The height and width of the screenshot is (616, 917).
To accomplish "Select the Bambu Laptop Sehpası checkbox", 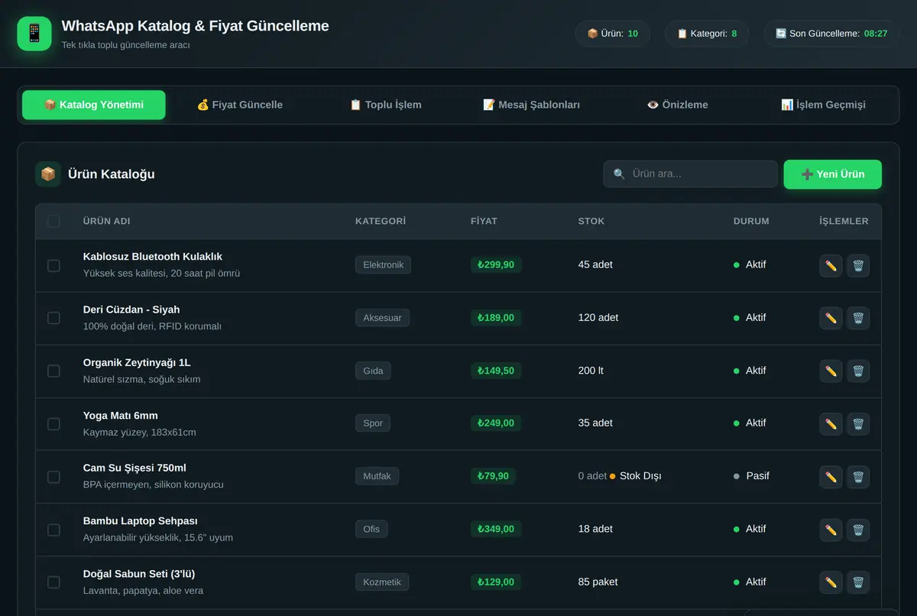I will click(53, 530).
